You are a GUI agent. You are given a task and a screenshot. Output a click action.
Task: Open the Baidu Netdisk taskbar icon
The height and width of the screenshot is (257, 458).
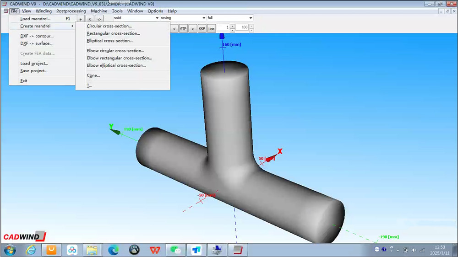coord(72,250)
